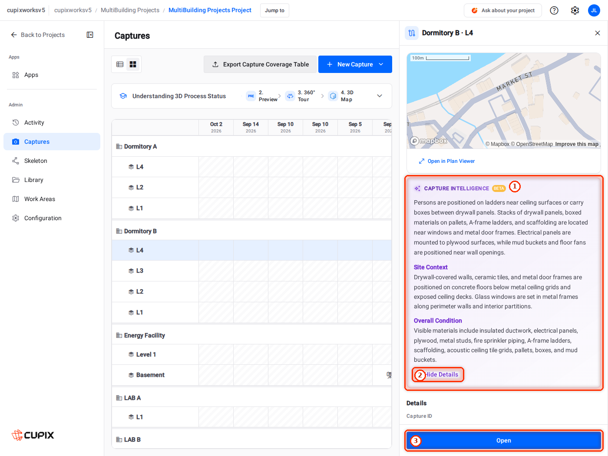This screenshot has height=456, width=608.
Task: Click the Open in Plan Viewer link
Action: click(x=447, y=161)
